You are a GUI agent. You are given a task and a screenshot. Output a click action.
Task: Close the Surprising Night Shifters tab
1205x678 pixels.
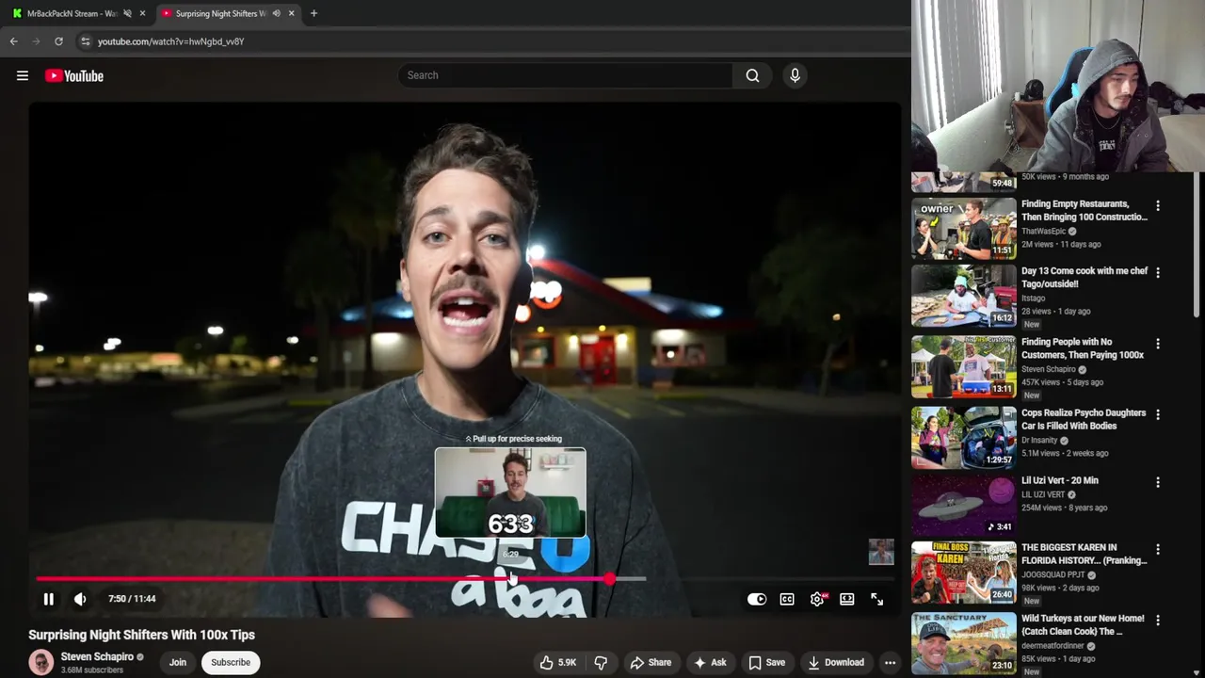(x=291, y=13)
